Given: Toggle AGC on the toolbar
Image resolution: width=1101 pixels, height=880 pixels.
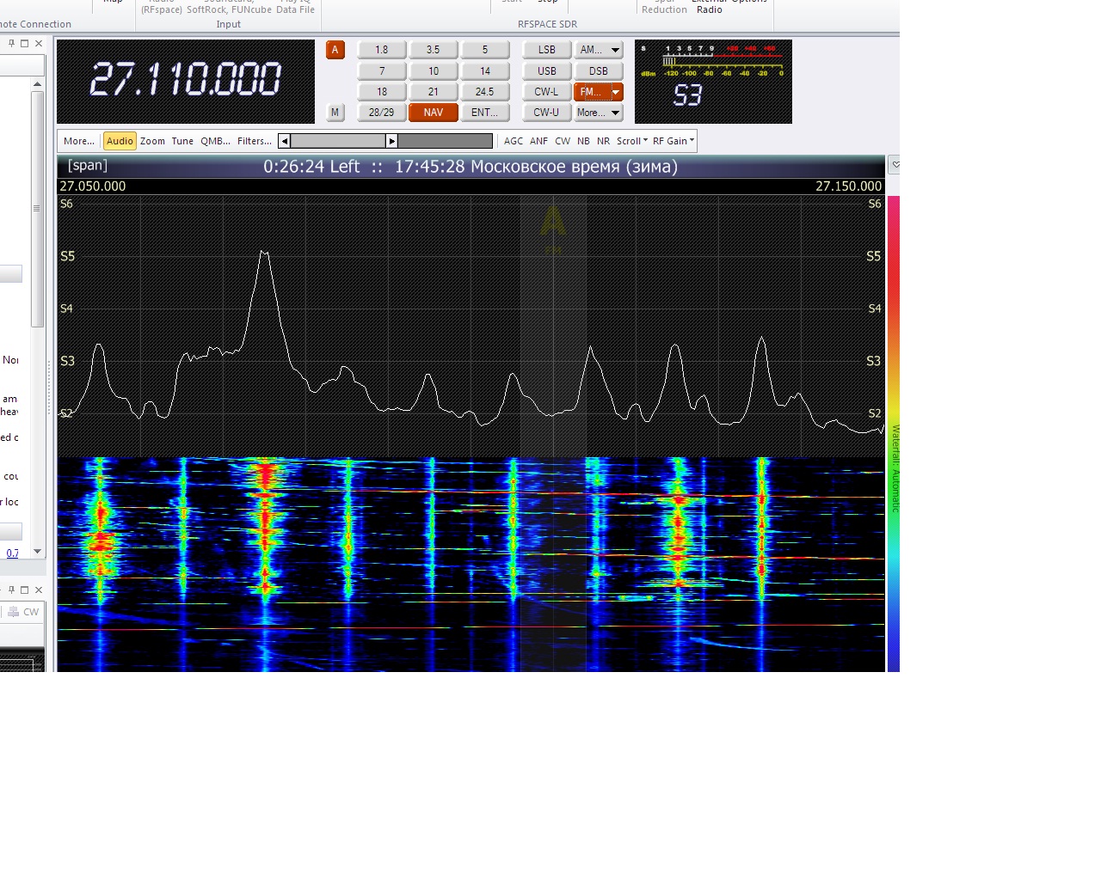Looking at the screenshot, I should coord(513,141).
